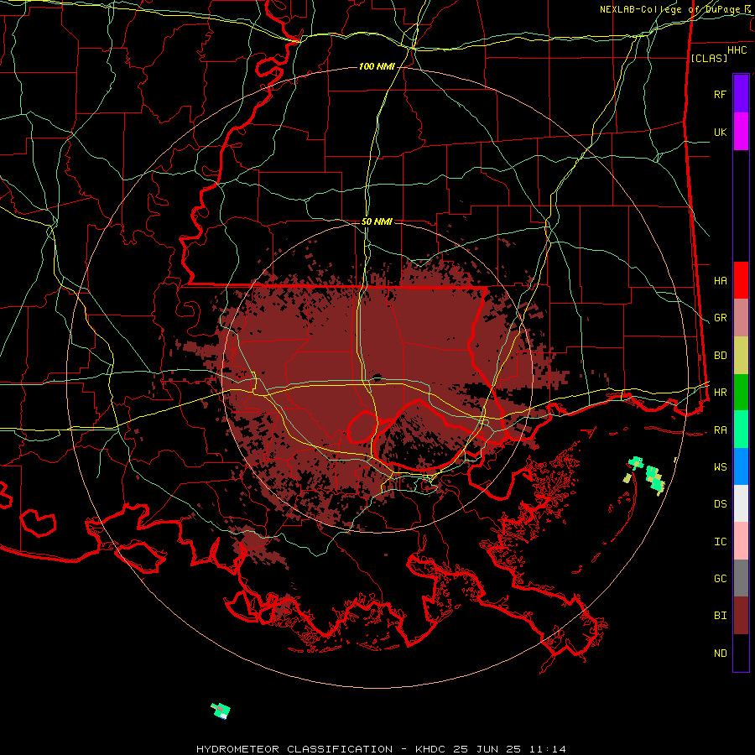Select the WS blue legend swatch

click(x=741, y=466)
